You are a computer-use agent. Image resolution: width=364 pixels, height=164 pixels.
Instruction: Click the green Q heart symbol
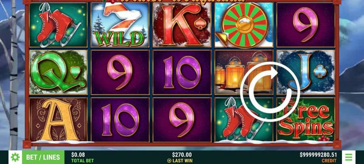[x=58, y=72]
